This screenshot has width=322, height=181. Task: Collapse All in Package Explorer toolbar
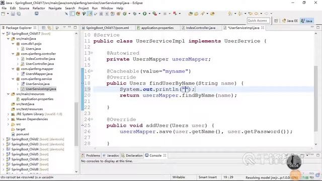[44, 28]
